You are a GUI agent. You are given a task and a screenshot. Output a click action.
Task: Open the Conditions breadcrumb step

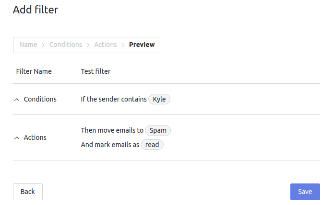click(66, 45)
